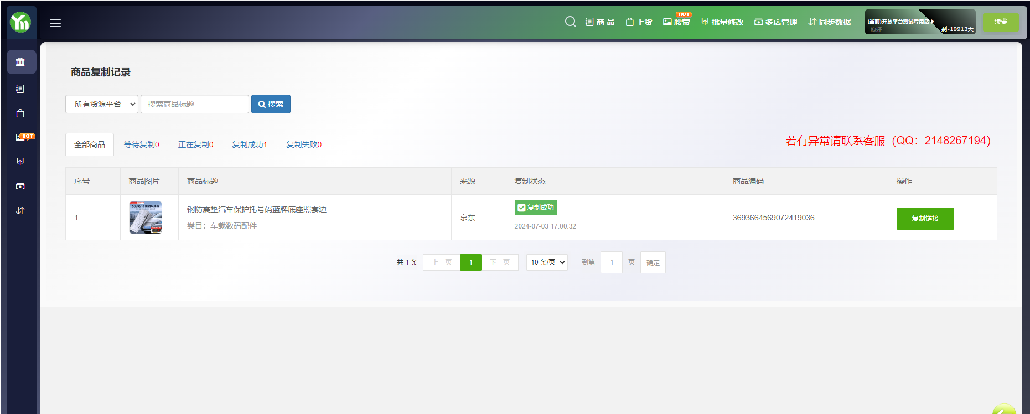Click the sync arrows sidebar icon

click(20, 210)
